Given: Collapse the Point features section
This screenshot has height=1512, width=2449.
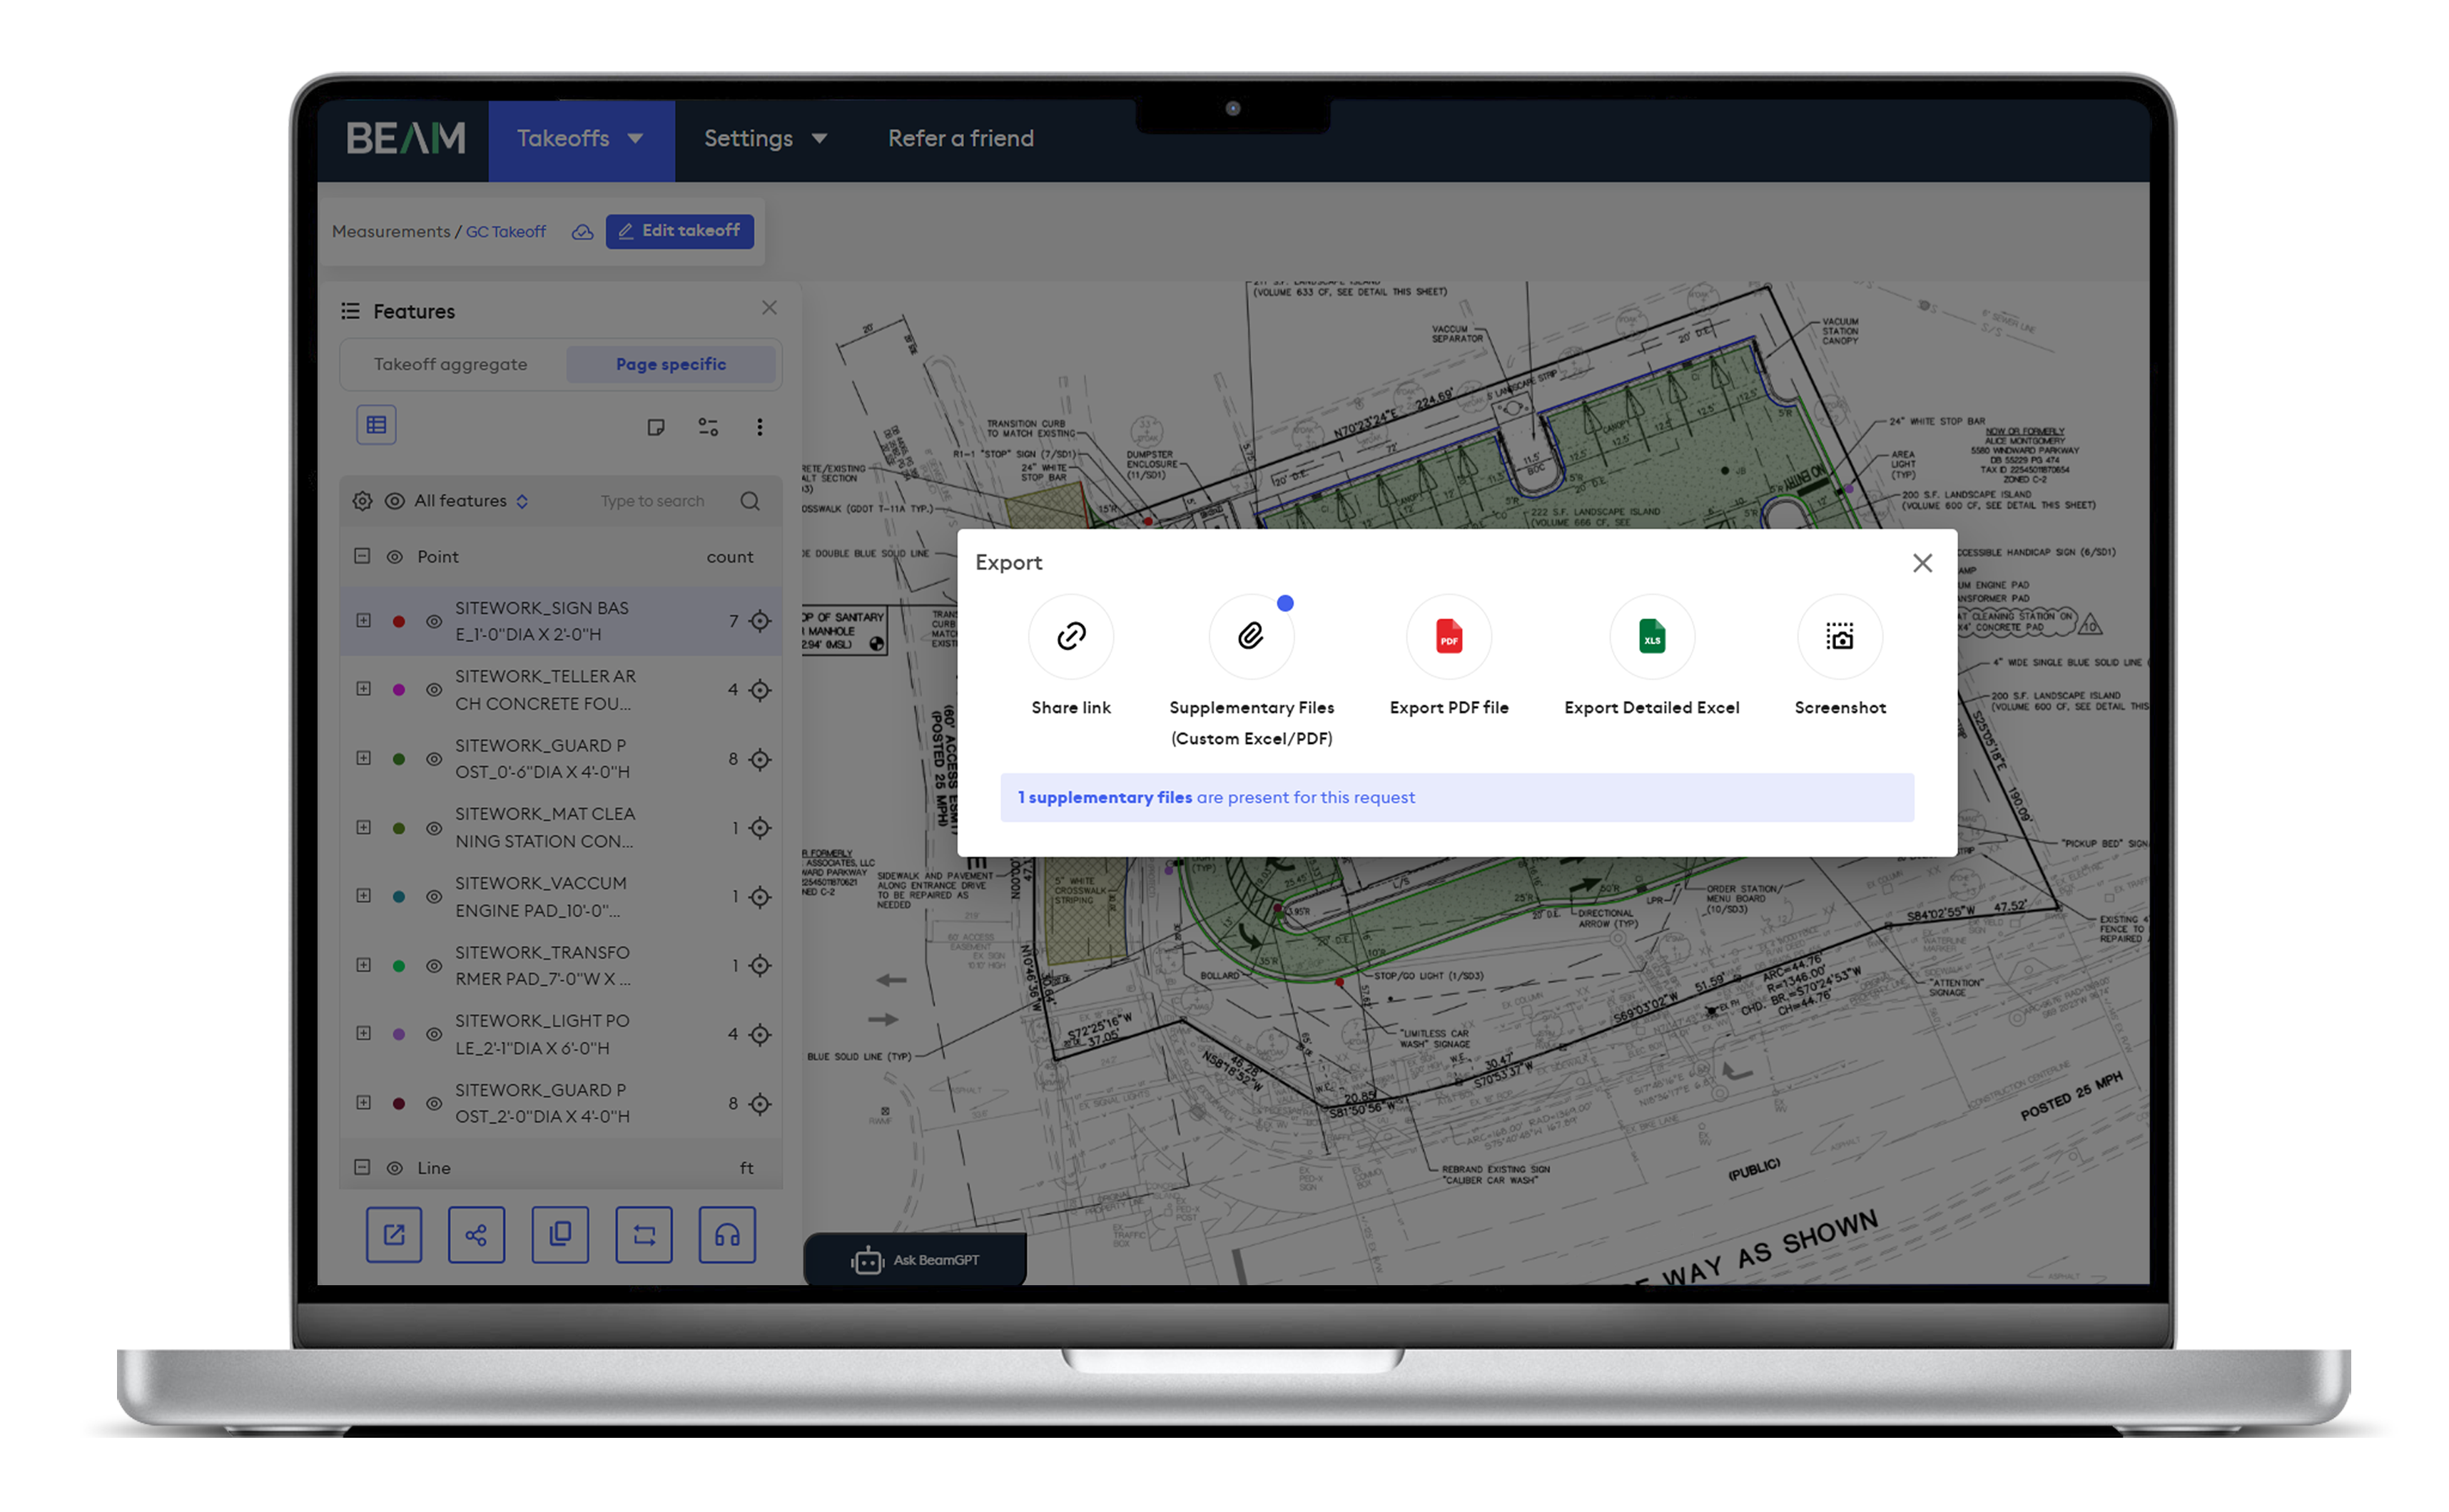Looking at the screenshot, I should click(x=363, y=556).
